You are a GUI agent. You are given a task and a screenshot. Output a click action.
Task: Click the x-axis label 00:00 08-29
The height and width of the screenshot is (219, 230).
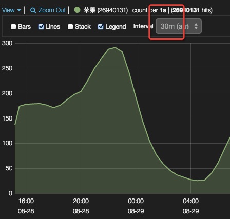pos(136,206)
